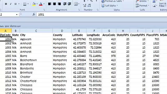
Task: Select column J header
Action: point(153,31)
